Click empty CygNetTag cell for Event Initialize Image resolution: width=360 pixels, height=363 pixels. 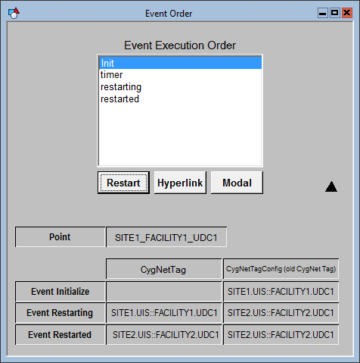click(x=164, y=292)
